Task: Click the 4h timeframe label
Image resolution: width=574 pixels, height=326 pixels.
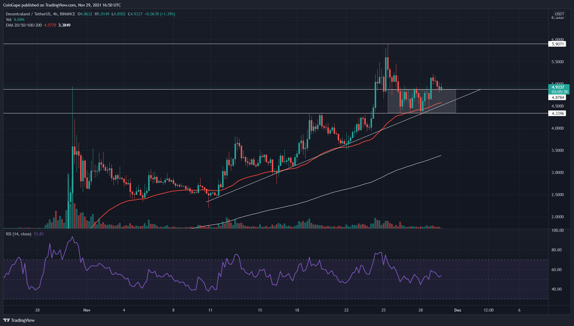Action: pos(54,14)
